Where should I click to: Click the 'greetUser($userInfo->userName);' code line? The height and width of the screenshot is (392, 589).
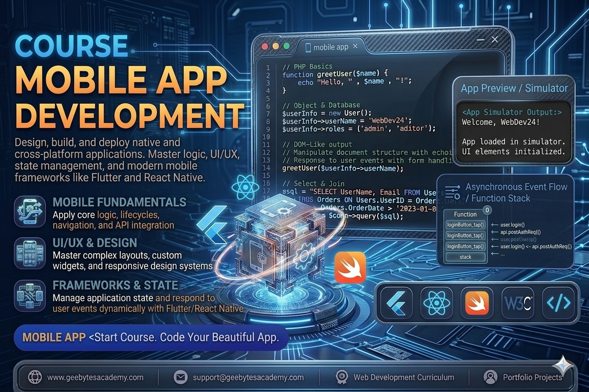point(342,168)
